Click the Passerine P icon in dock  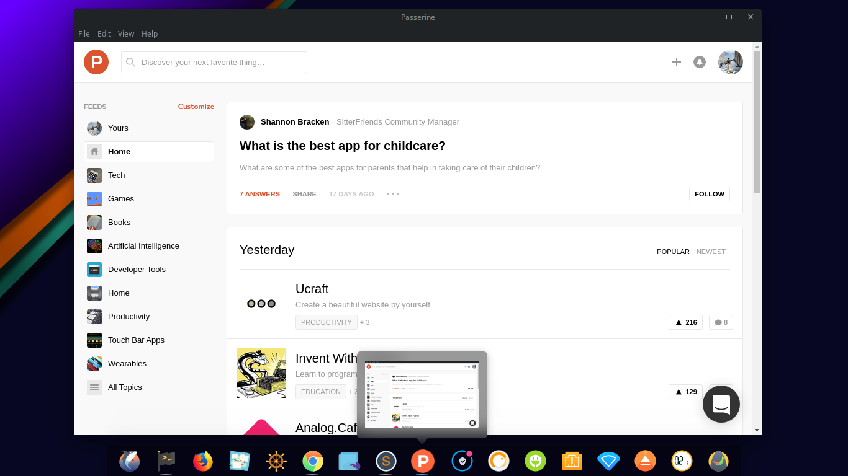pyautogui.click(x=423, y=461)
